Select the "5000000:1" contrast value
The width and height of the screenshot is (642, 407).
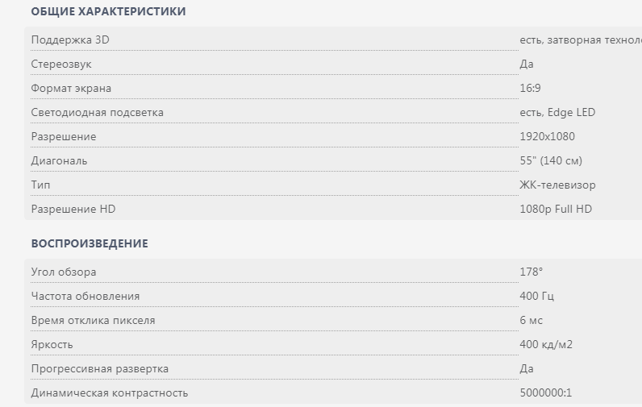pos(546,392)
